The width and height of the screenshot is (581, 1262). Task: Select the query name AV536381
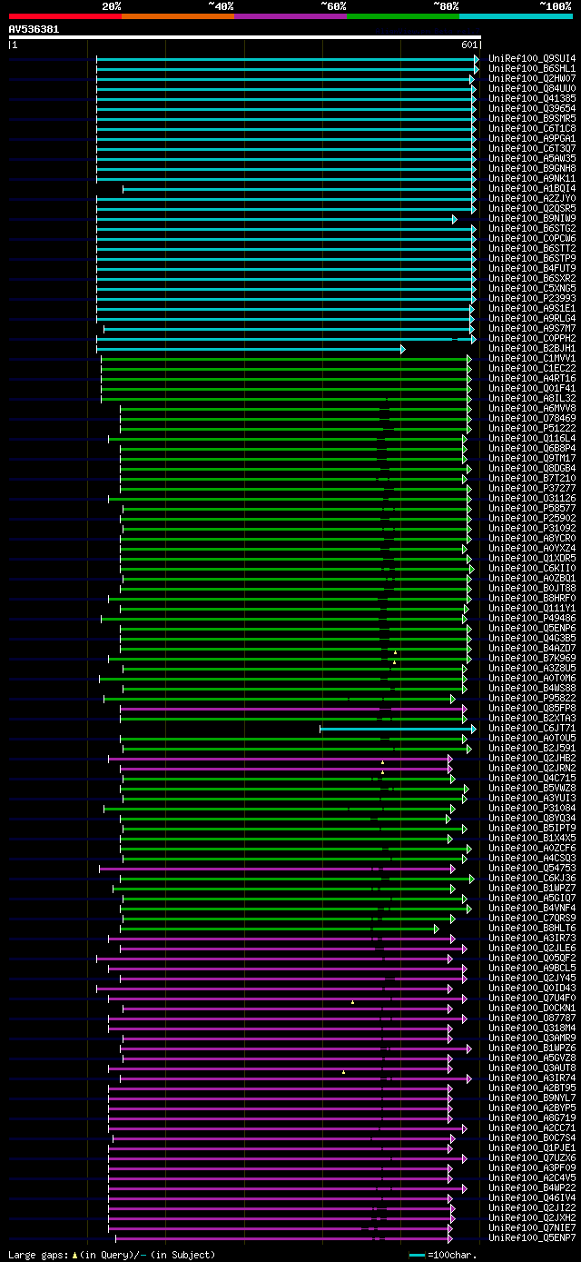point(34,29)
